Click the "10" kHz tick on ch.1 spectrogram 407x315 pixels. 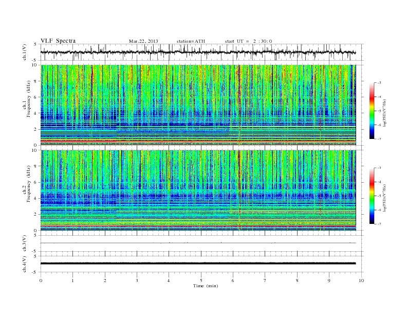coord(35,65)
